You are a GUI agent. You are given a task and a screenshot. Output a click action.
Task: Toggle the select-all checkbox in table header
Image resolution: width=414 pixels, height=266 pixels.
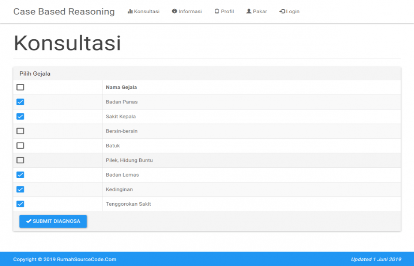coord(20,87)
